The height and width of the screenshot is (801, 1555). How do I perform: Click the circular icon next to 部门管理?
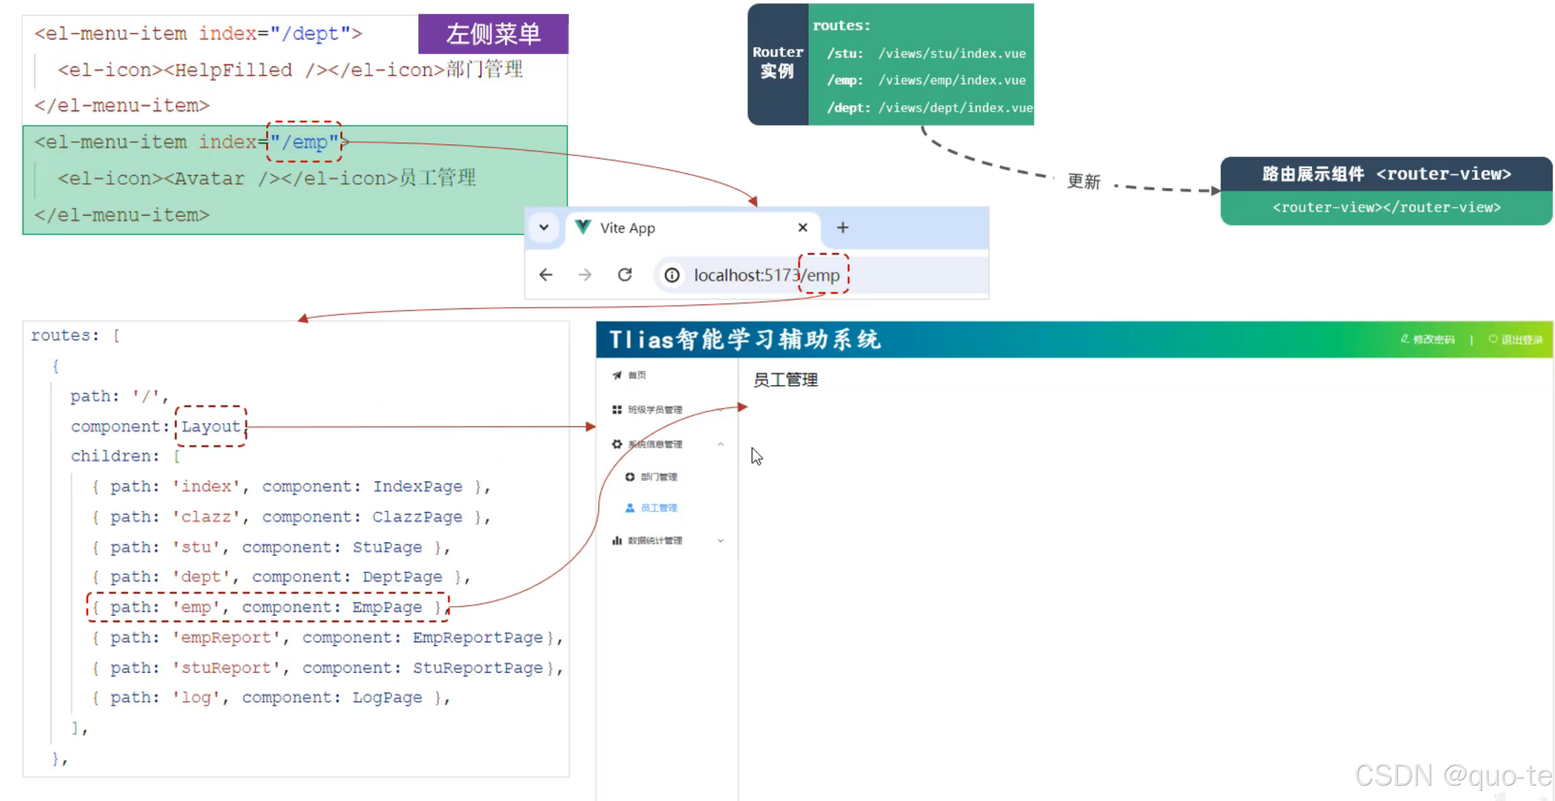coord(629,476)
